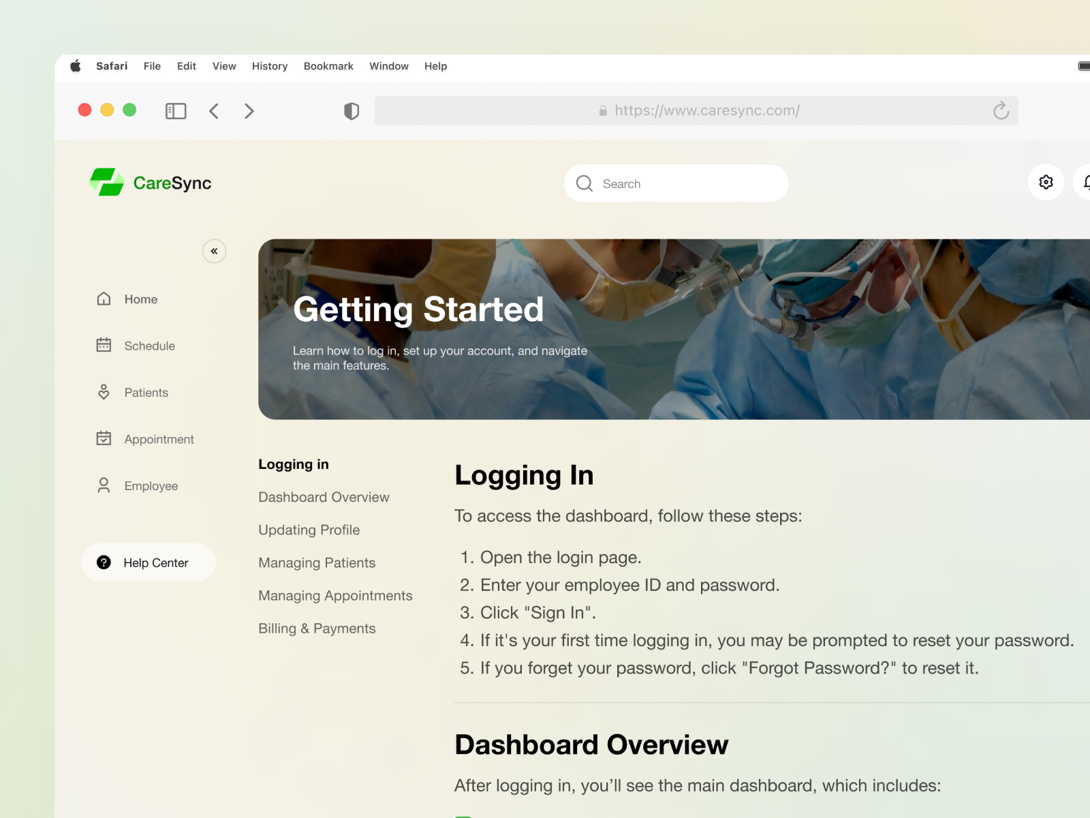The width and height of the screenshot is (1090, 818).
Task: Open notifications bell icon
Action: tap(1087, 182)
